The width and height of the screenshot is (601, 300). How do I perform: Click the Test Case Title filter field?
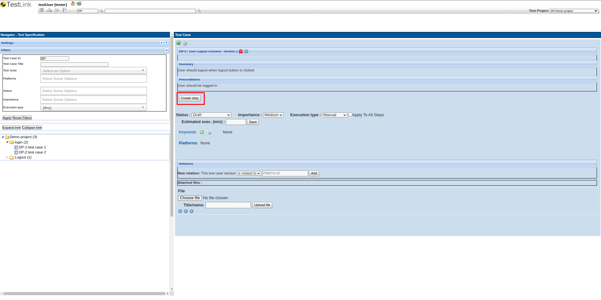(75, 65)
